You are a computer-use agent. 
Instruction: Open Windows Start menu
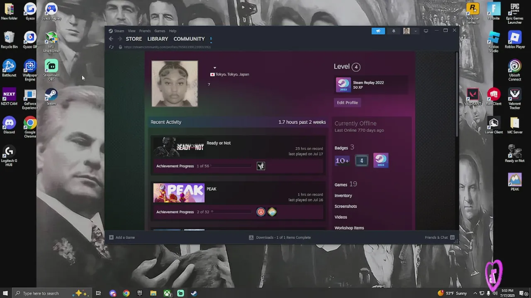tap(5, 293)
